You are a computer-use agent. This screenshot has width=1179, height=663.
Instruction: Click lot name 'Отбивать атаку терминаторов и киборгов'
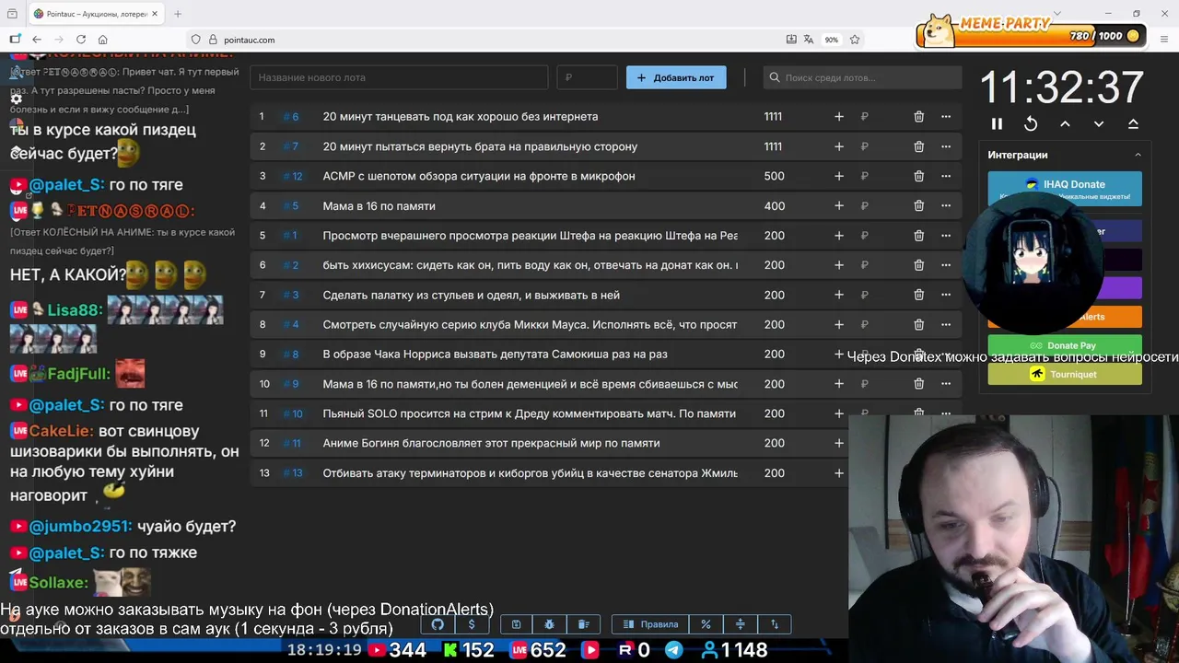[x=530, y=473]
